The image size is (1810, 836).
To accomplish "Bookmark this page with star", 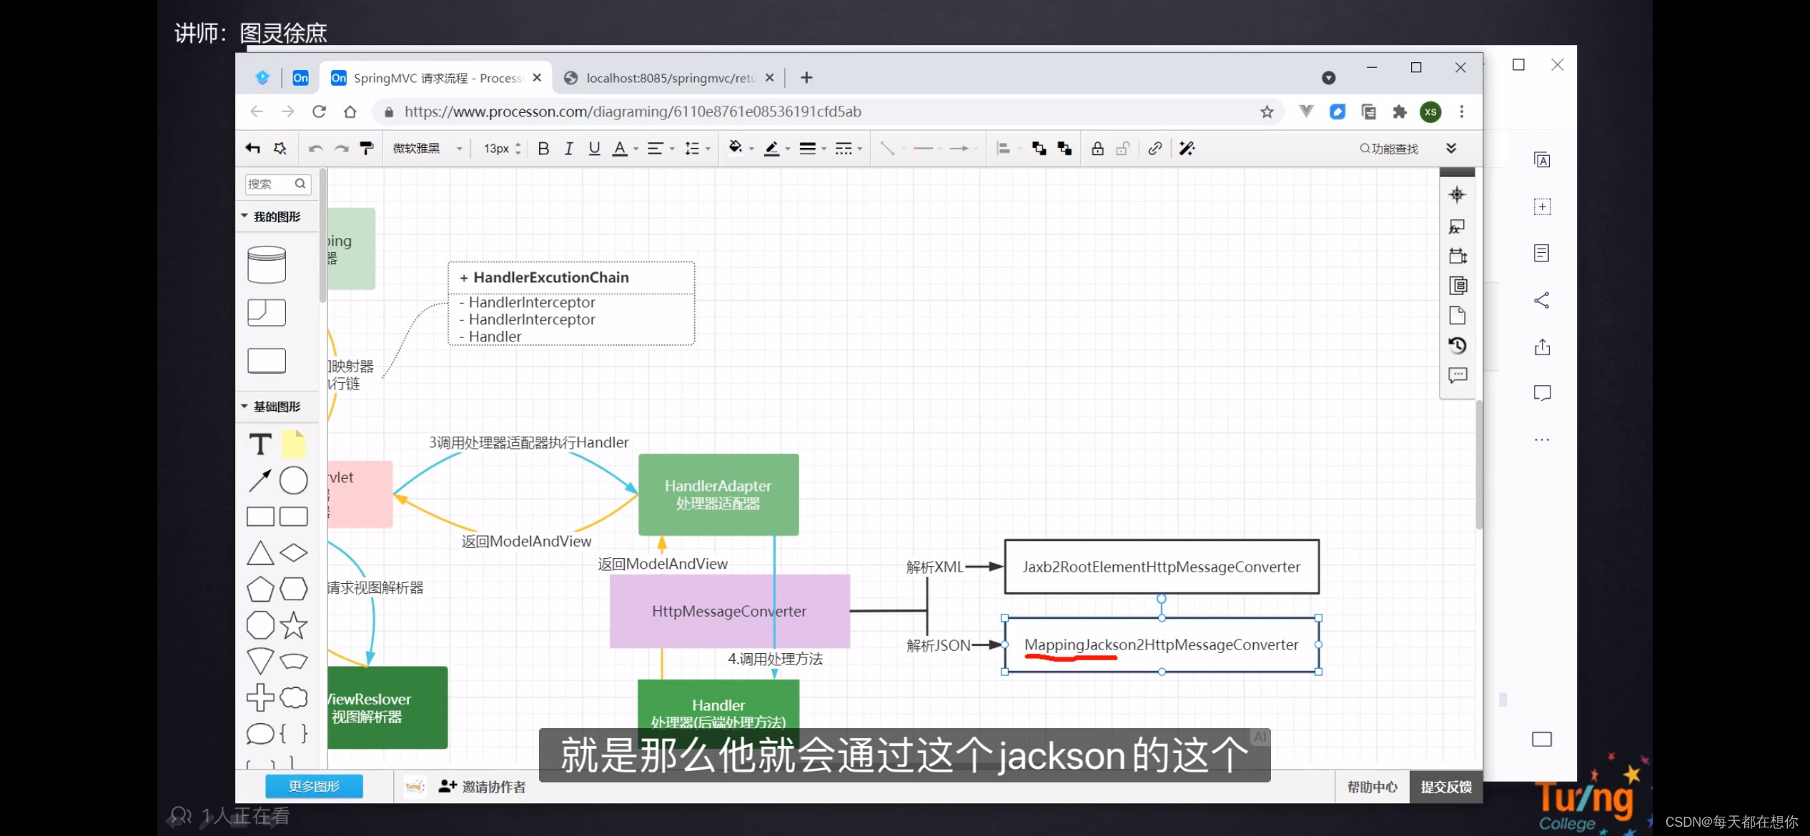I will click(1267, 111).
